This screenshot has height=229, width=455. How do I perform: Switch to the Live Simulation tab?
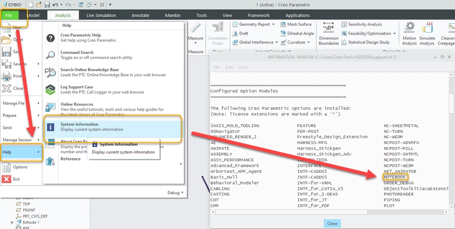[x=101, y=15]
